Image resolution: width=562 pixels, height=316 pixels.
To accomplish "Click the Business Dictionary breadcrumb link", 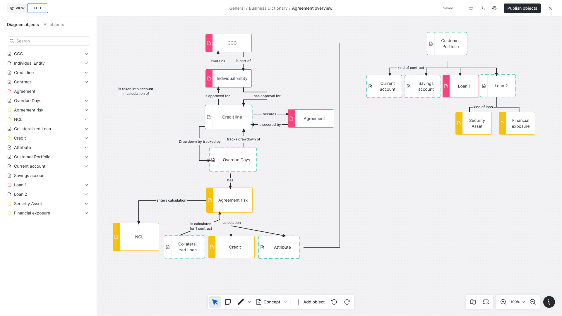I will (268, 8).
